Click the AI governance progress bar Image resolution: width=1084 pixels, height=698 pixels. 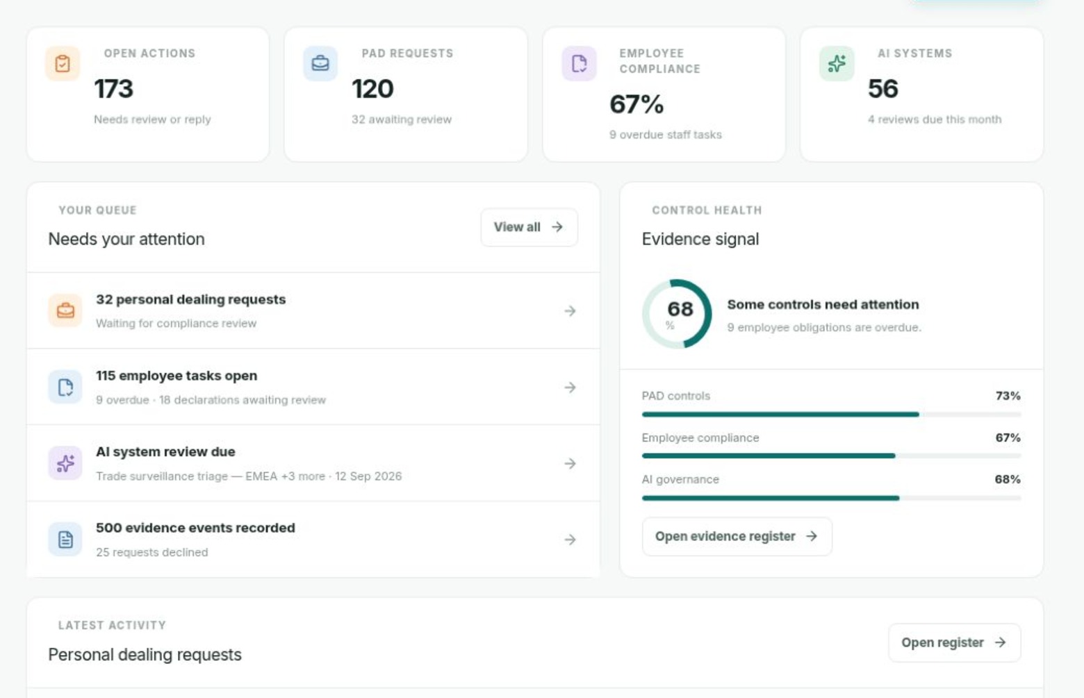pos(831,498)
